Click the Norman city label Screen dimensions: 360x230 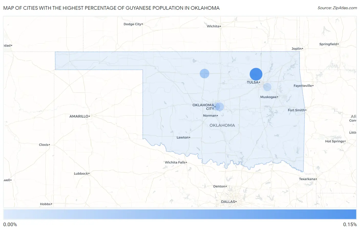tap(210, 116)
